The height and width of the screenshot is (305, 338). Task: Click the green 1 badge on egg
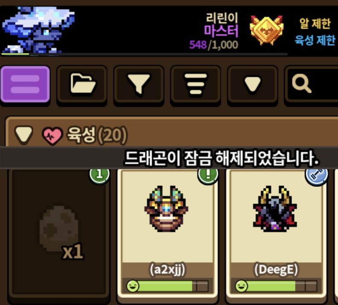(99, 175)
